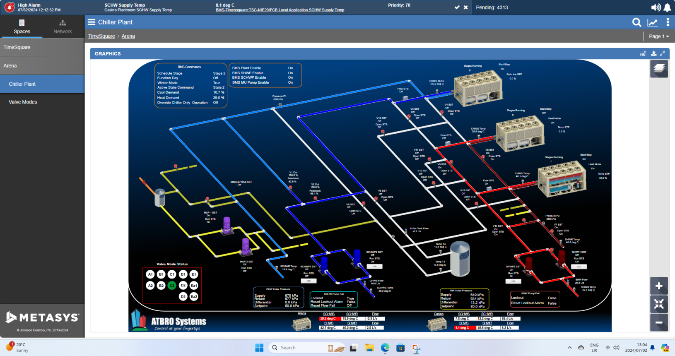Follow the TimeSquare breadcrumb link

(101, 36)
